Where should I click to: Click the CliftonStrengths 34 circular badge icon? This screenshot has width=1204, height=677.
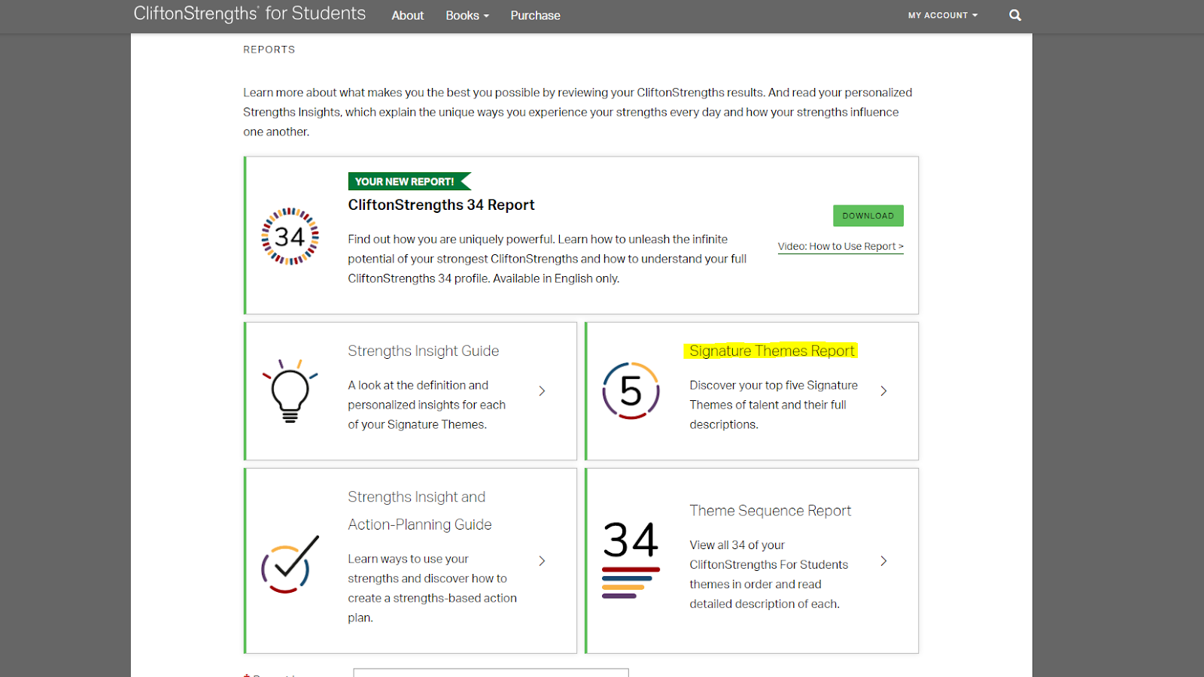(291, 235)
